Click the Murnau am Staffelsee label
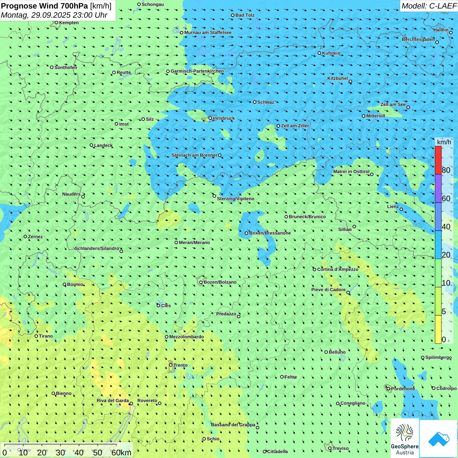 pos(208,32)
